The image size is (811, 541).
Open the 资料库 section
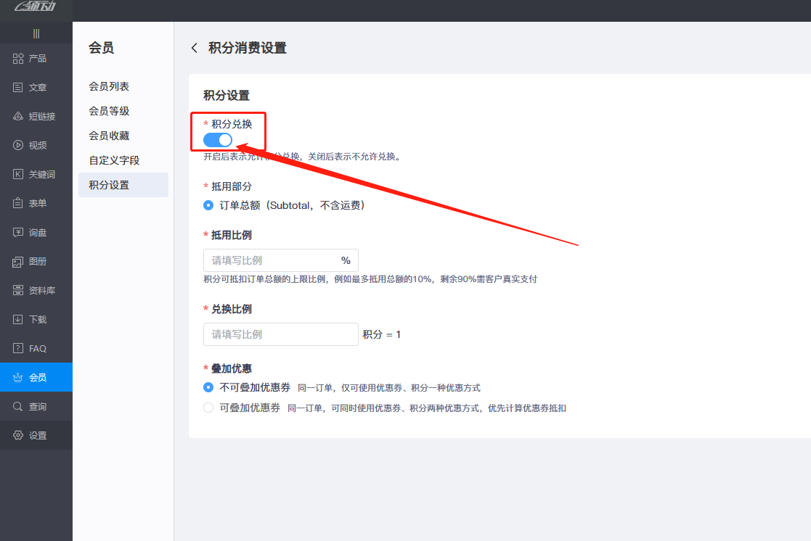36,290
